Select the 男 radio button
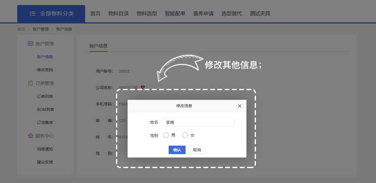Viewport: 376px width, 183px height. pyautogui.click(x=166, y=135)
